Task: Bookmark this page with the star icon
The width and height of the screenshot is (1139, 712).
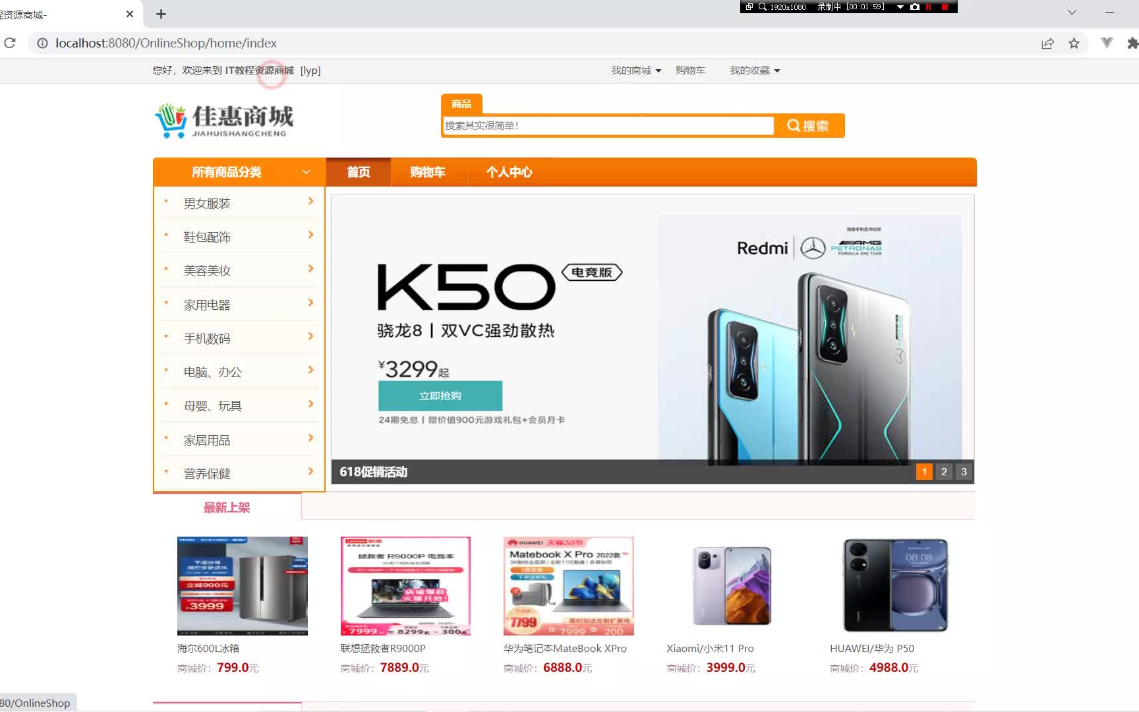Action: click(x=1074, y=44)
